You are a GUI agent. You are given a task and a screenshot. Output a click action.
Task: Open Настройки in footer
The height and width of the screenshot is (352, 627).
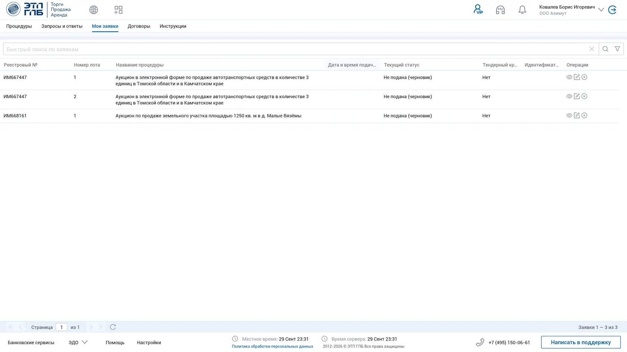pos(149,342)
